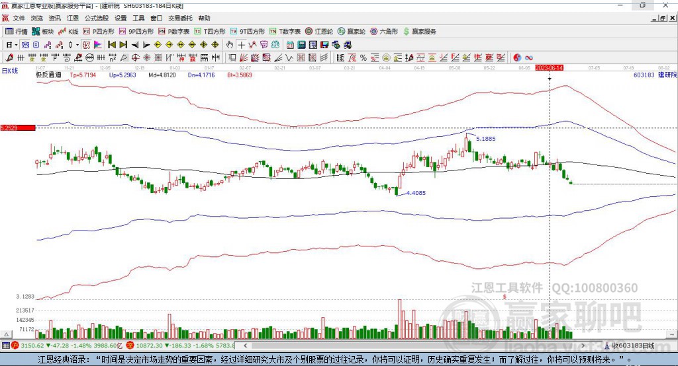Open 9P四方形 tool
The image size is (678, 366).
coord(136,32)
